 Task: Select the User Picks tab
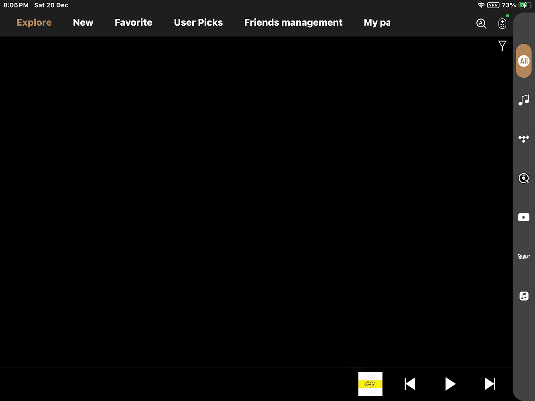pos(198,22)
